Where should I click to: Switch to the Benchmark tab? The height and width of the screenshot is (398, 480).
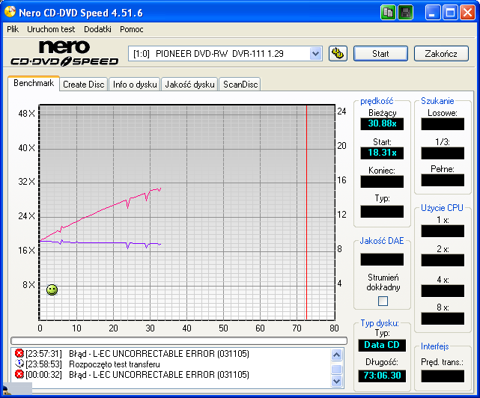[34, 83]
